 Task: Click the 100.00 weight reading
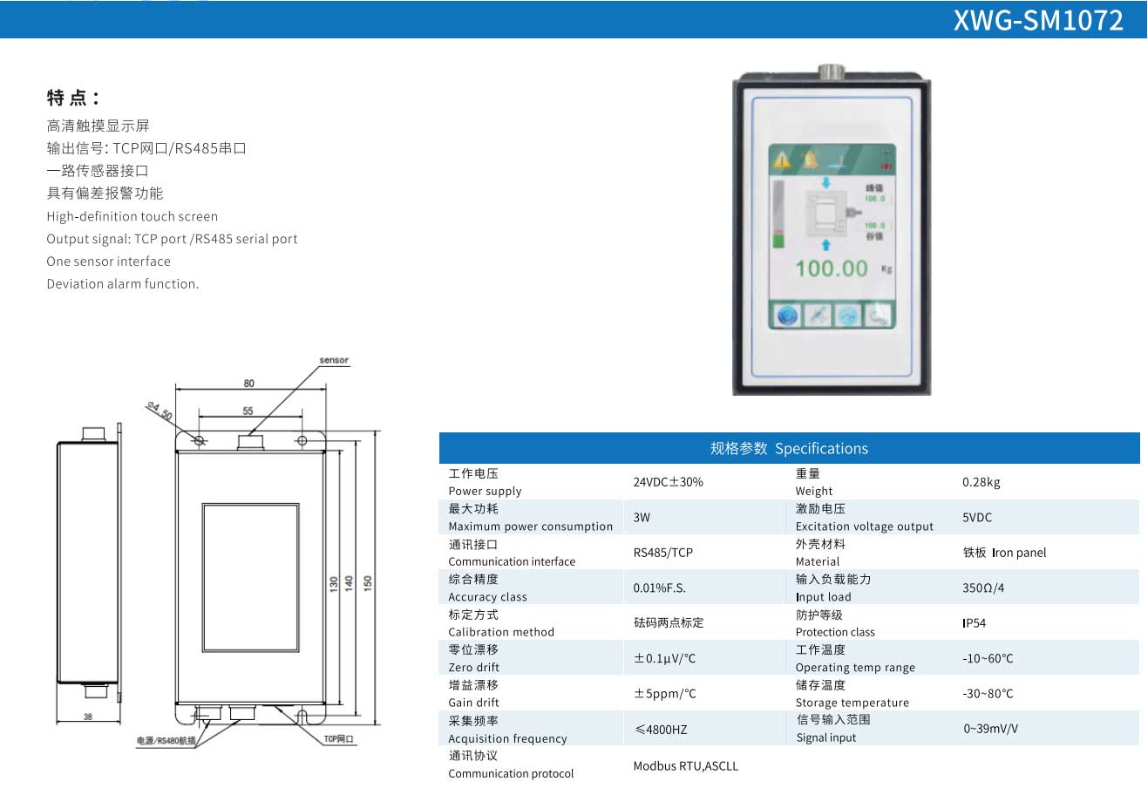click(x=832, y=268)
